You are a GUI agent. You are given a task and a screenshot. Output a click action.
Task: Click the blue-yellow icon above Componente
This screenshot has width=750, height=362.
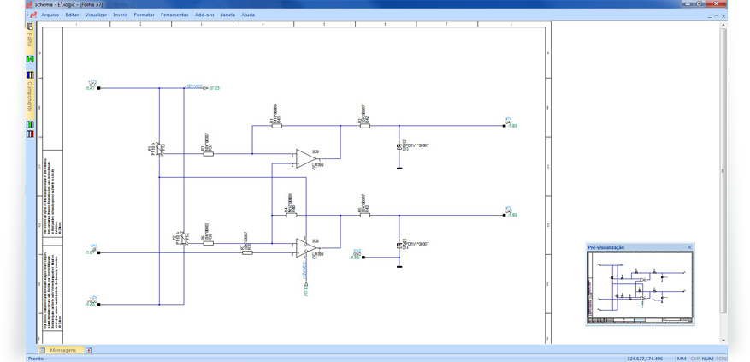tap(30, 74)
